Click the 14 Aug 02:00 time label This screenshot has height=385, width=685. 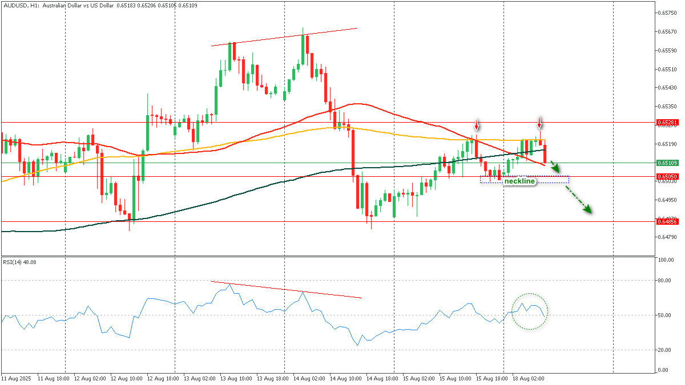(x=310, y=378)
